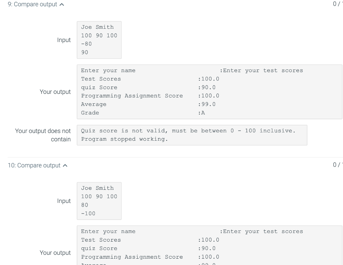
Task: Click the "Your output does not contain" label
Action: tap(43, 135)
